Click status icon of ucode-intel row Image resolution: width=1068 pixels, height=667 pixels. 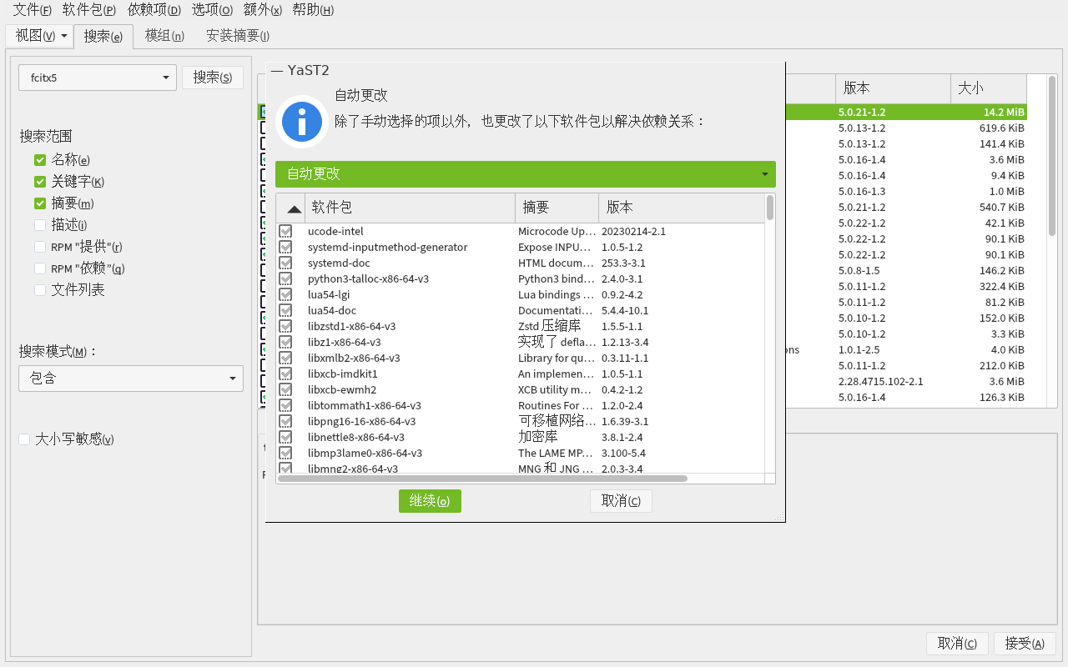(x=285, y=231)
